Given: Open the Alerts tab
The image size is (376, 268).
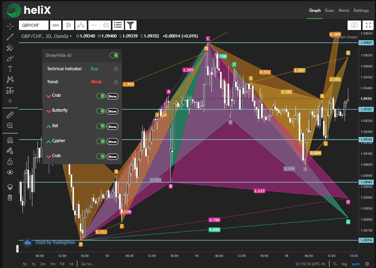Looking at the screenshot, I should pyautogui.click(x=344, y=11).
